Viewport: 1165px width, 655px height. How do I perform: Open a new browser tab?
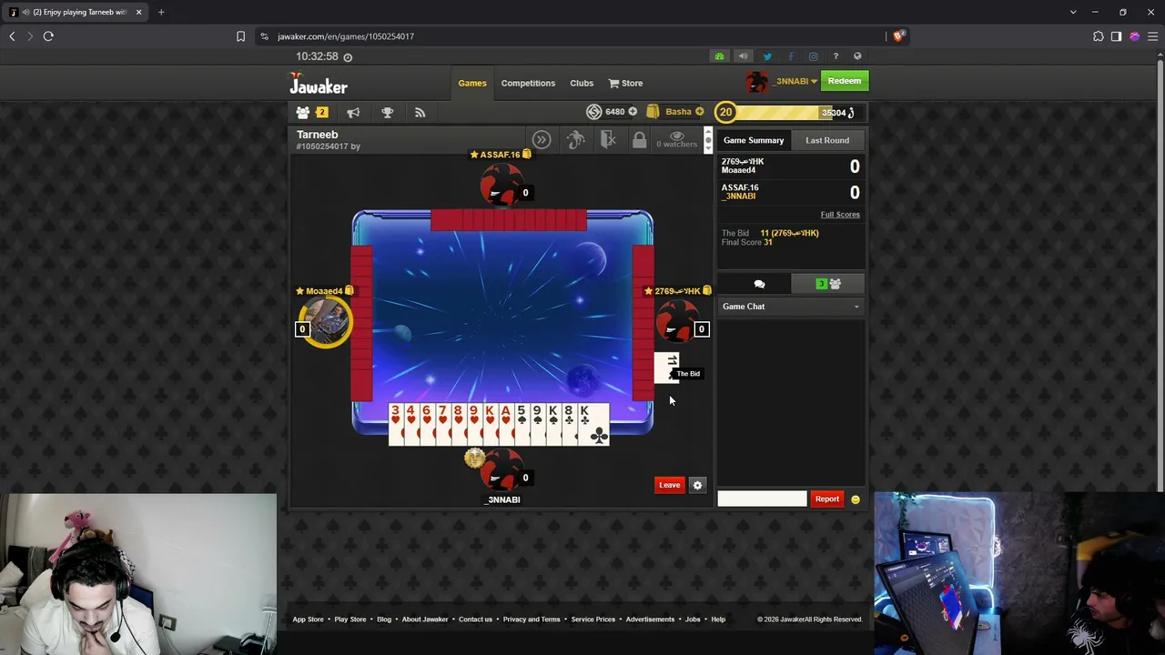161,12
